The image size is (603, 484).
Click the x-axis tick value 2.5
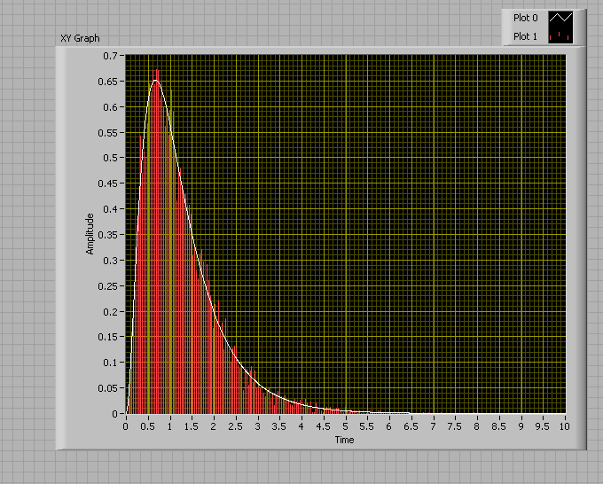coord(235,426)
